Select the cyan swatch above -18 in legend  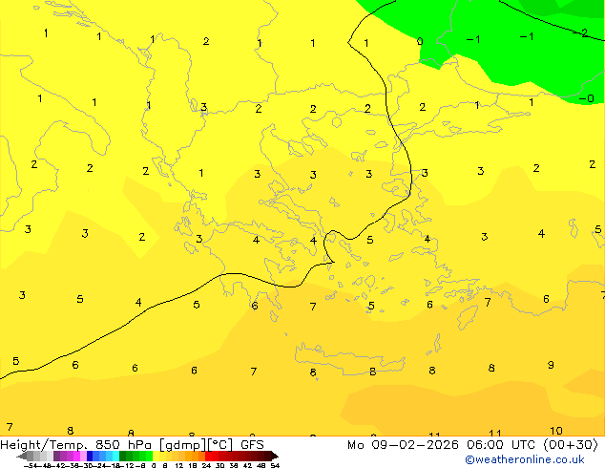coord(115,457)
